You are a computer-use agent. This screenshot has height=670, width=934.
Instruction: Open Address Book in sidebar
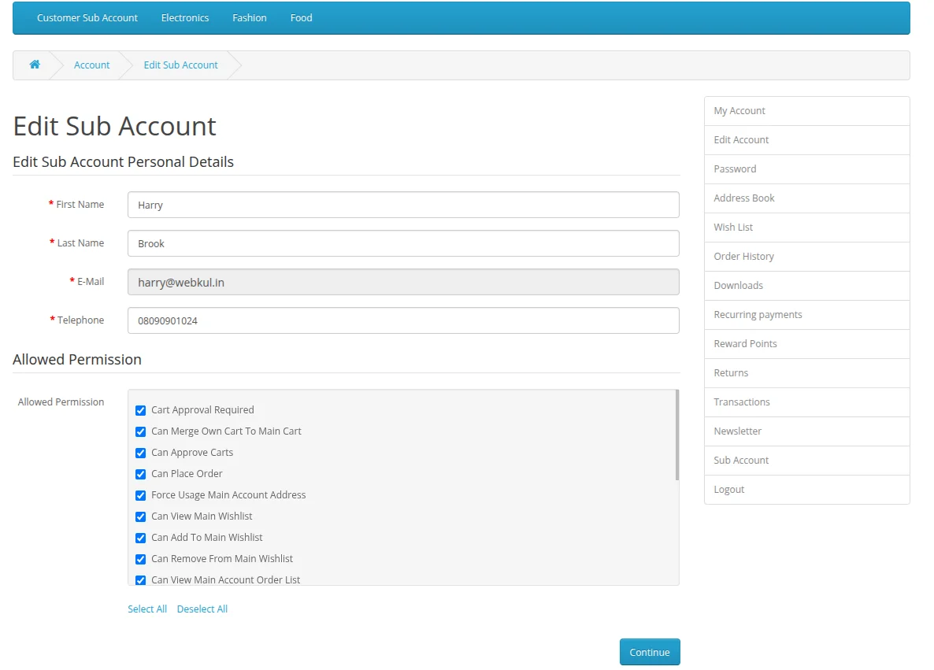(806, 198)
